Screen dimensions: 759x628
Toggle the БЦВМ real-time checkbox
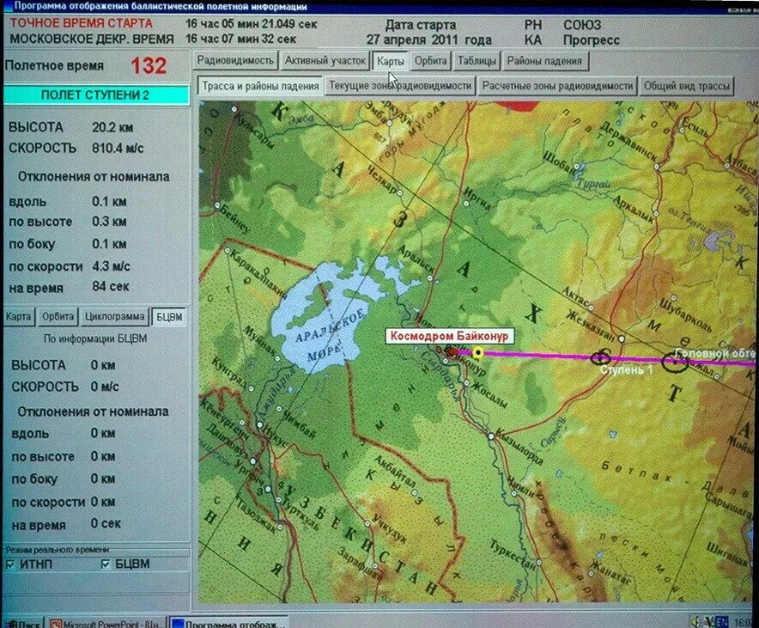(x=106, y=564)
